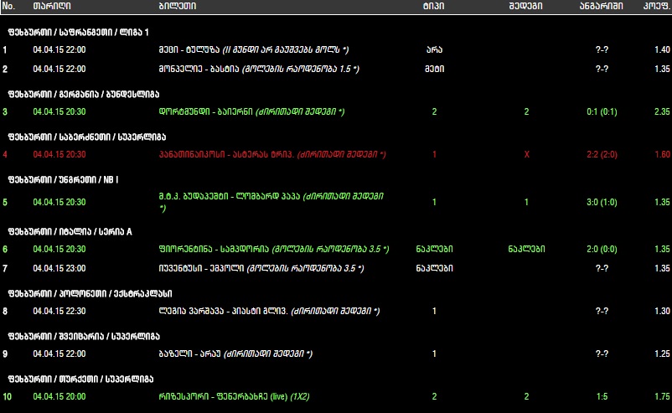Click the date "04.04.15 23:00"
The height and width of the screenshot is (413, 672).
tap(59, 268)
